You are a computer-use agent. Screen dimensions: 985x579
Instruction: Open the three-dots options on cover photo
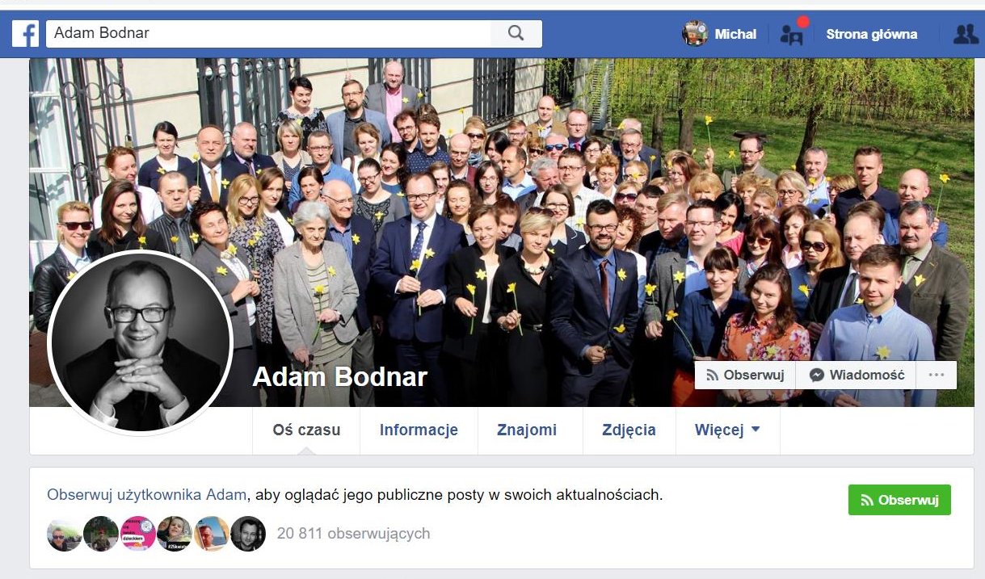tap(937, 375)
